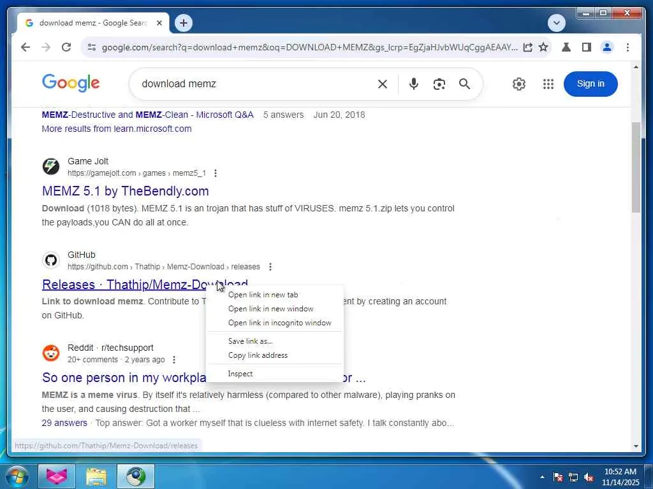Click the Chrome taskbar button

coord(136,476)
